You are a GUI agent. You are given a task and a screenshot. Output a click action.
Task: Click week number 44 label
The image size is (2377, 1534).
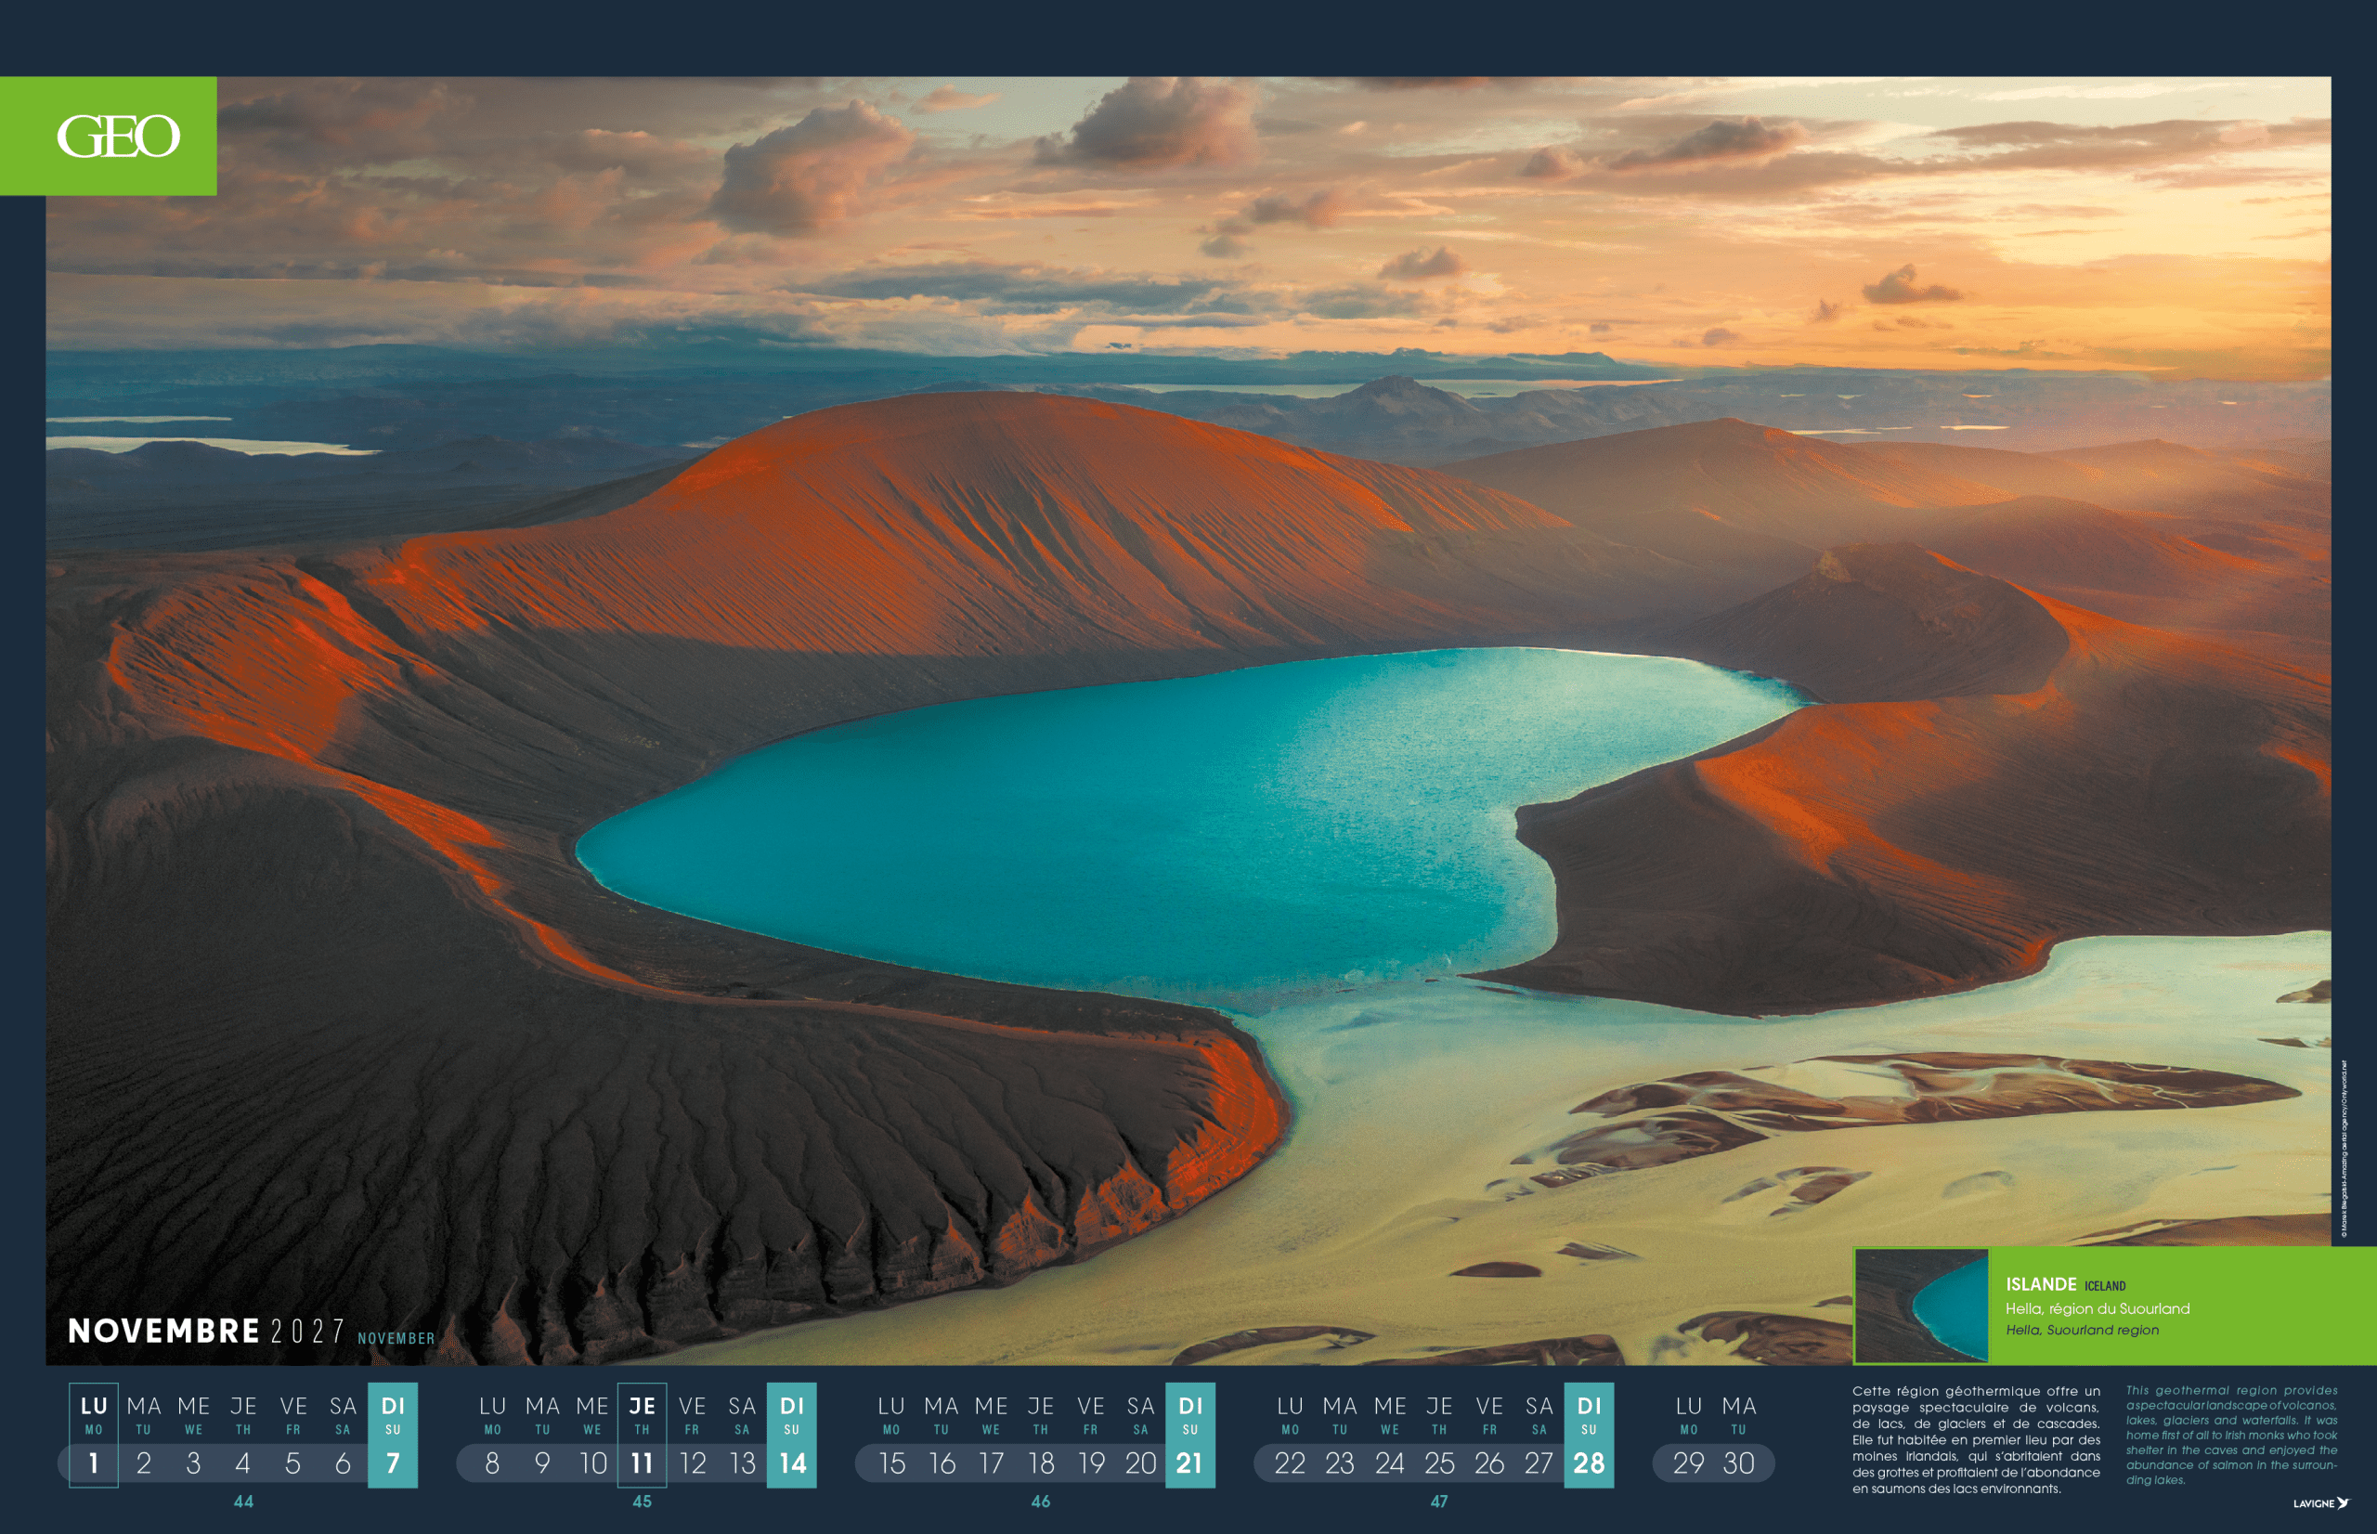point(243,1501)
